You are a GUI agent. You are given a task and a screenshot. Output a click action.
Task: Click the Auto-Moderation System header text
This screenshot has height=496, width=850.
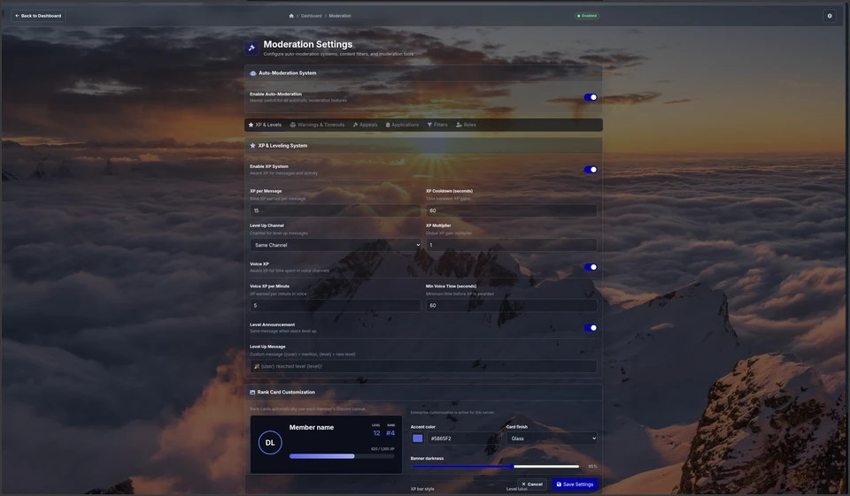[287, 73]
